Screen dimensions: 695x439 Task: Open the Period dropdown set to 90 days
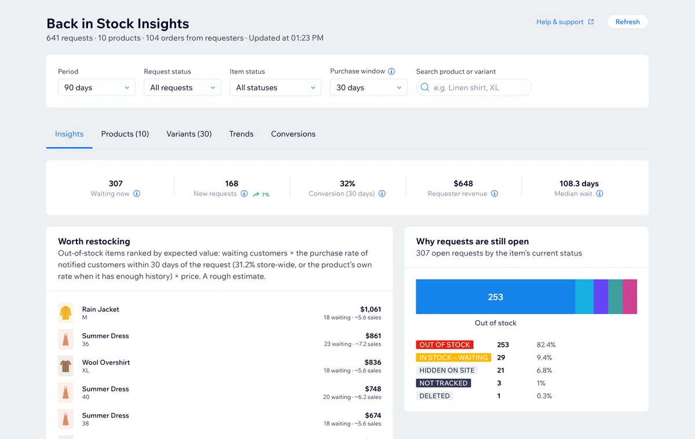click(96, 87)
